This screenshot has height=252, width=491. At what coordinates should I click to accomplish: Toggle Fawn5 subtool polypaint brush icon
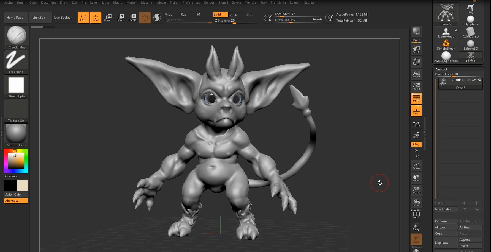tap(474, 80)
